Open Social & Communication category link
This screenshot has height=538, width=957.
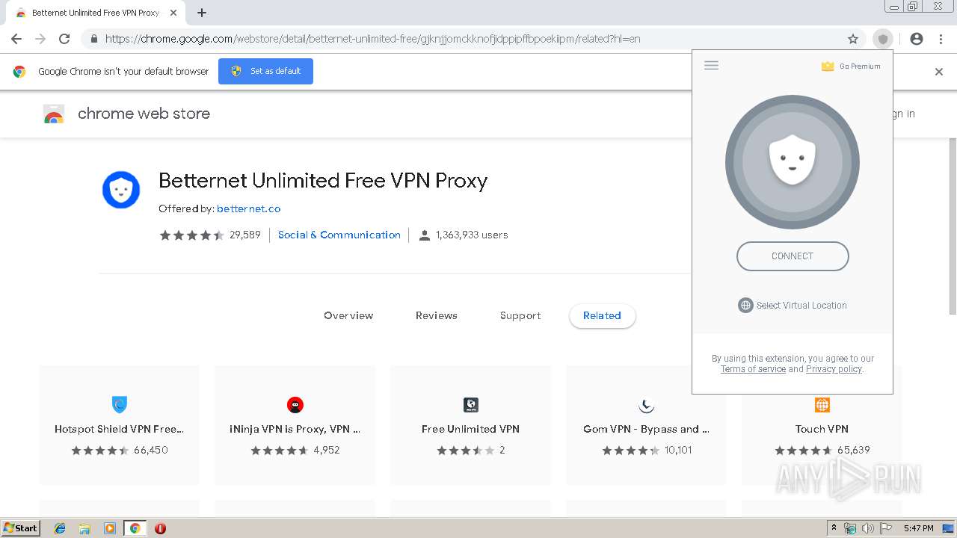tap(339, 235)
